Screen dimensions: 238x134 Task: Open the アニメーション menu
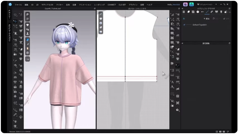(x=85, y=5)
